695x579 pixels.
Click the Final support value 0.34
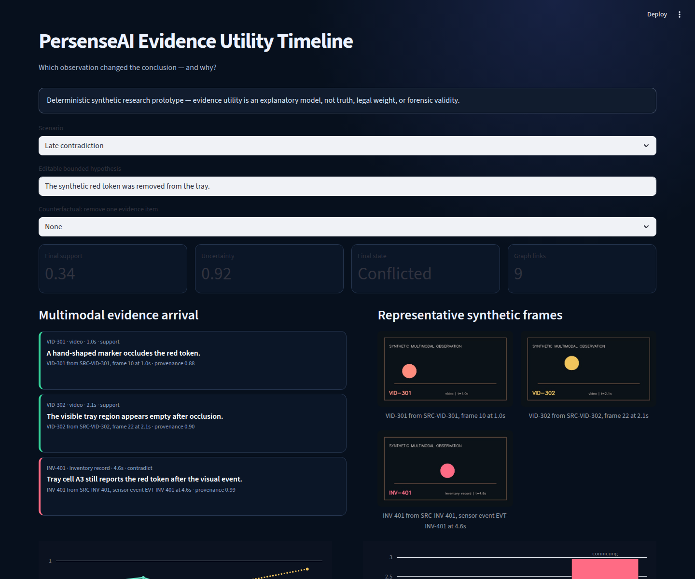[x=60, y=274]
